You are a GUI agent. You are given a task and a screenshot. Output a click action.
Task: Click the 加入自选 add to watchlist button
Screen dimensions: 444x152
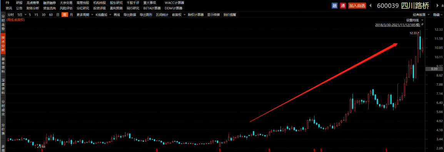click(x=357, y=5)
